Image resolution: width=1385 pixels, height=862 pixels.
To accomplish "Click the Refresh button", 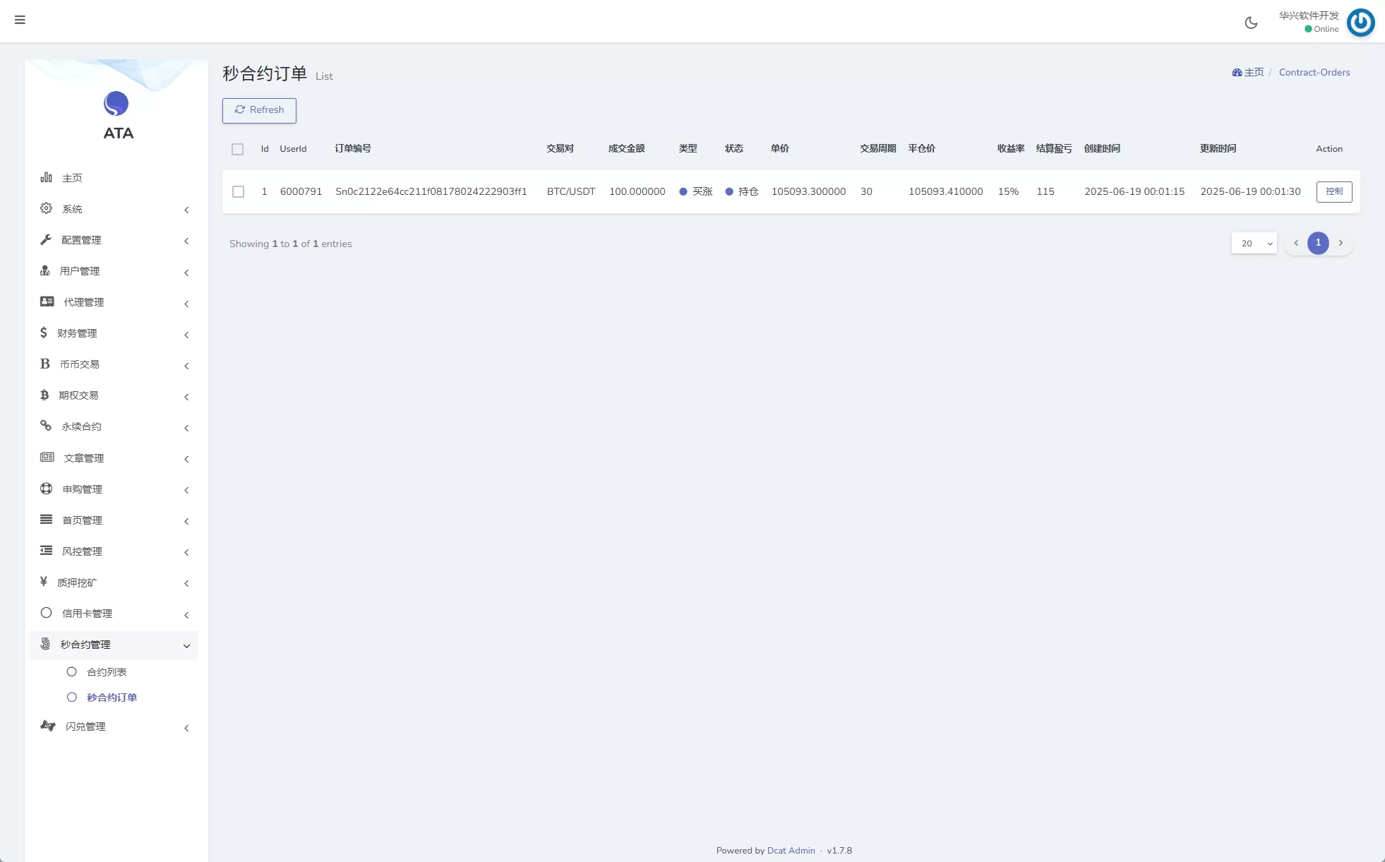I will 259,110.
